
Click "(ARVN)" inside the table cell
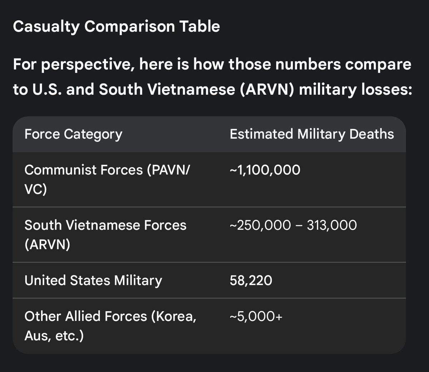tap(47, 245)
